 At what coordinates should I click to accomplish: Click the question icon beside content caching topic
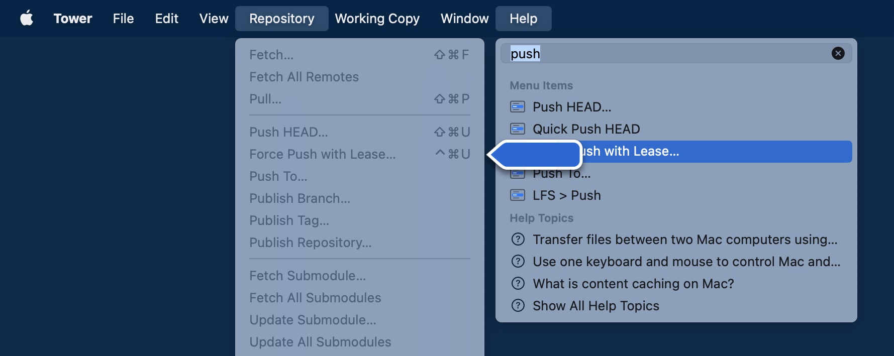(518, 284)
